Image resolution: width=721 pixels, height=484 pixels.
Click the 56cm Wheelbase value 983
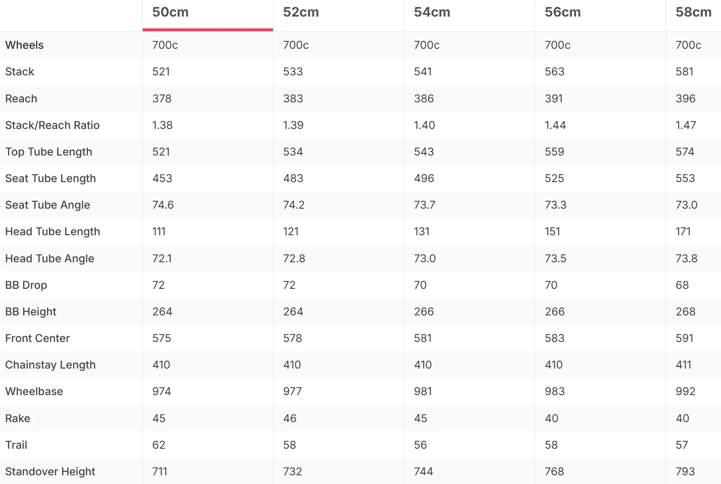coord(555,392)
